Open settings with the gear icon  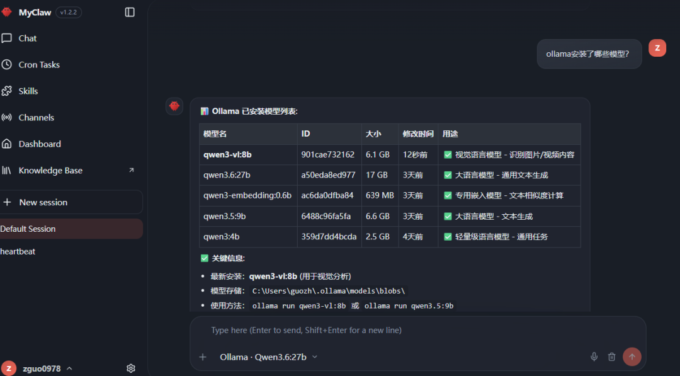coord(130,368)
